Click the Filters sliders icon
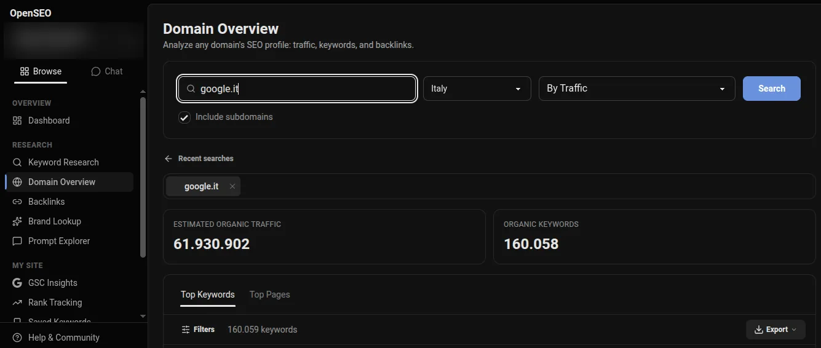 click(186, 330)
